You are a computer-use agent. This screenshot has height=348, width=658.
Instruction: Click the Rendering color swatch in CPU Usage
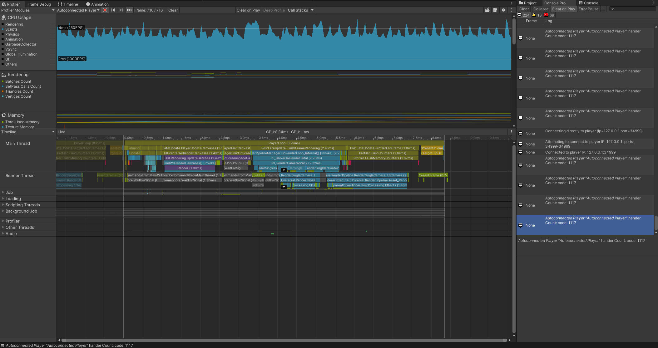point(3,24)
